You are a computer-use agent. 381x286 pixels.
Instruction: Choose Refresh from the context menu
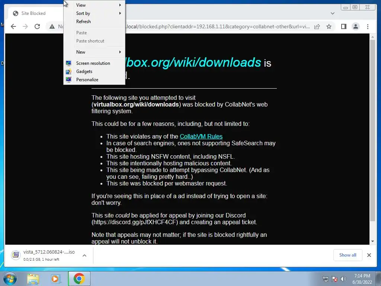[94, 21]
